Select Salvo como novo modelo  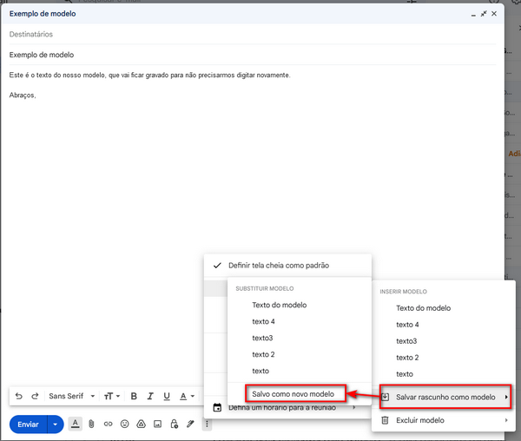(295, 394)
